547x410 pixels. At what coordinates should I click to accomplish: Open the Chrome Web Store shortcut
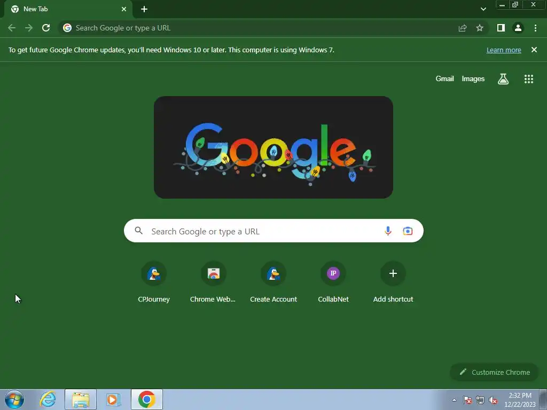pos(214,282)
